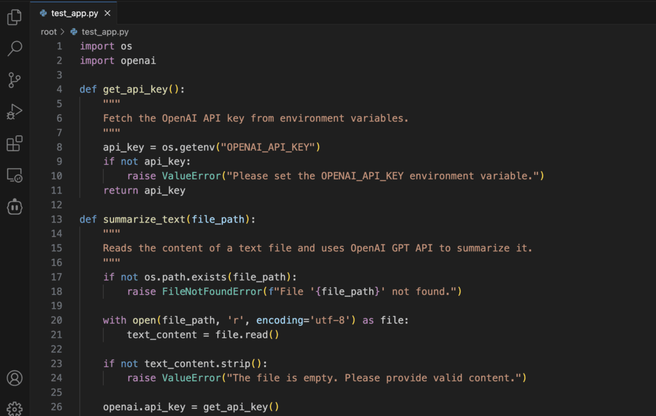Click the Python icon on the test_app.py tab
Screen dimensions: 656x416
tap(43, 13)
